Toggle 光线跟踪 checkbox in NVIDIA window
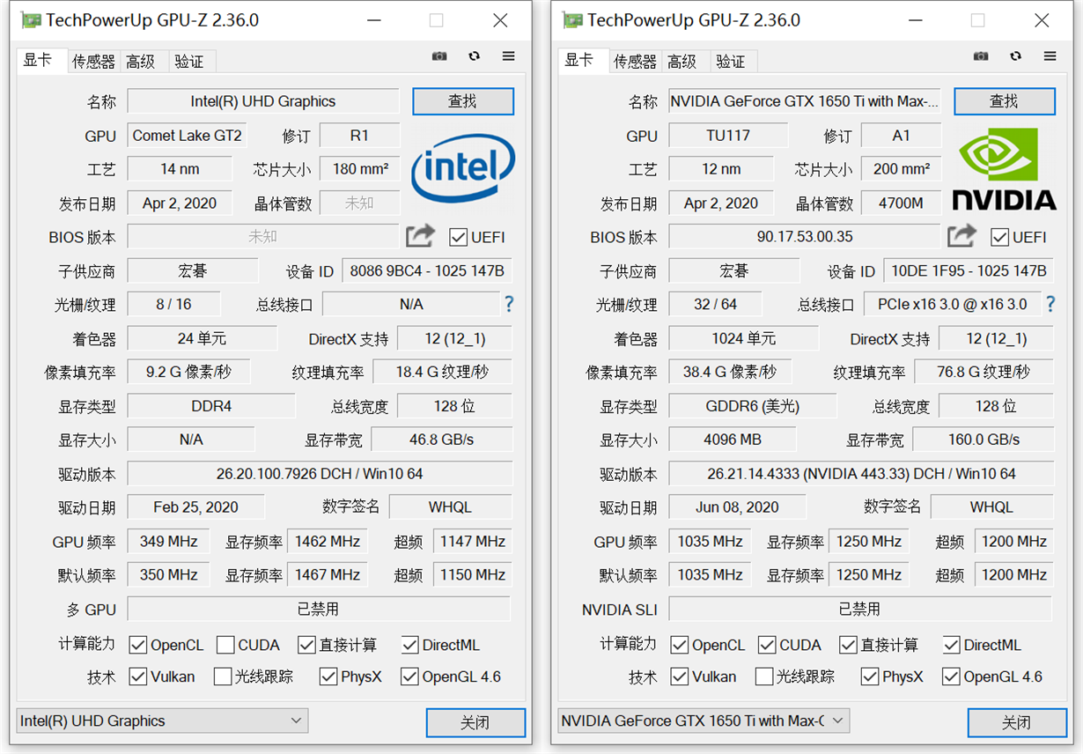 pyautogui.click(x=764, y=676)
